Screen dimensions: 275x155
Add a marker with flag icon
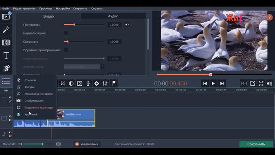(x=114, y=83)
